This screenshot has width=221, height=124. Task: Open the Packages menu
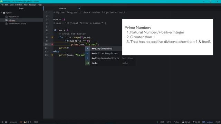click(x=33, y=5)
